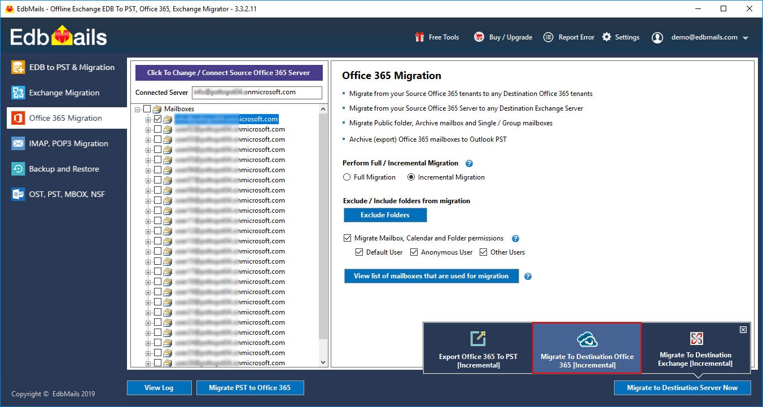Uncheck Anonymous User checkbox
Viewport: 763px width, 407px height.
click(414, 252)
